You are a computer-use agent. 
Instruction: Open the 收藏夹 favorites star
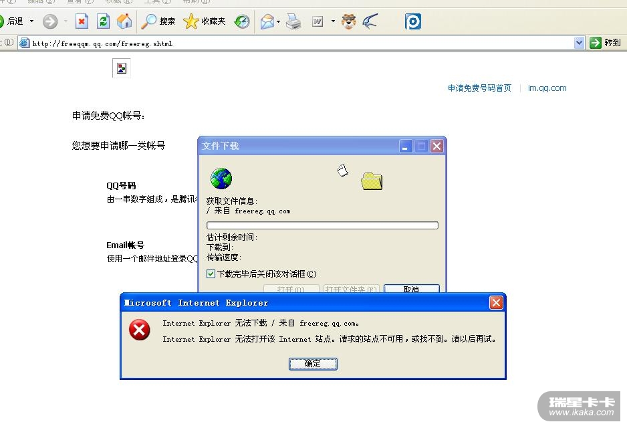pos(205,21)
